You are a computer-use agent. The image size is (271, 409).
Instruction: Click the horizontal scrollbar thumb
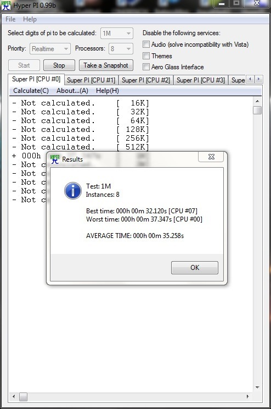click(23, 397)
